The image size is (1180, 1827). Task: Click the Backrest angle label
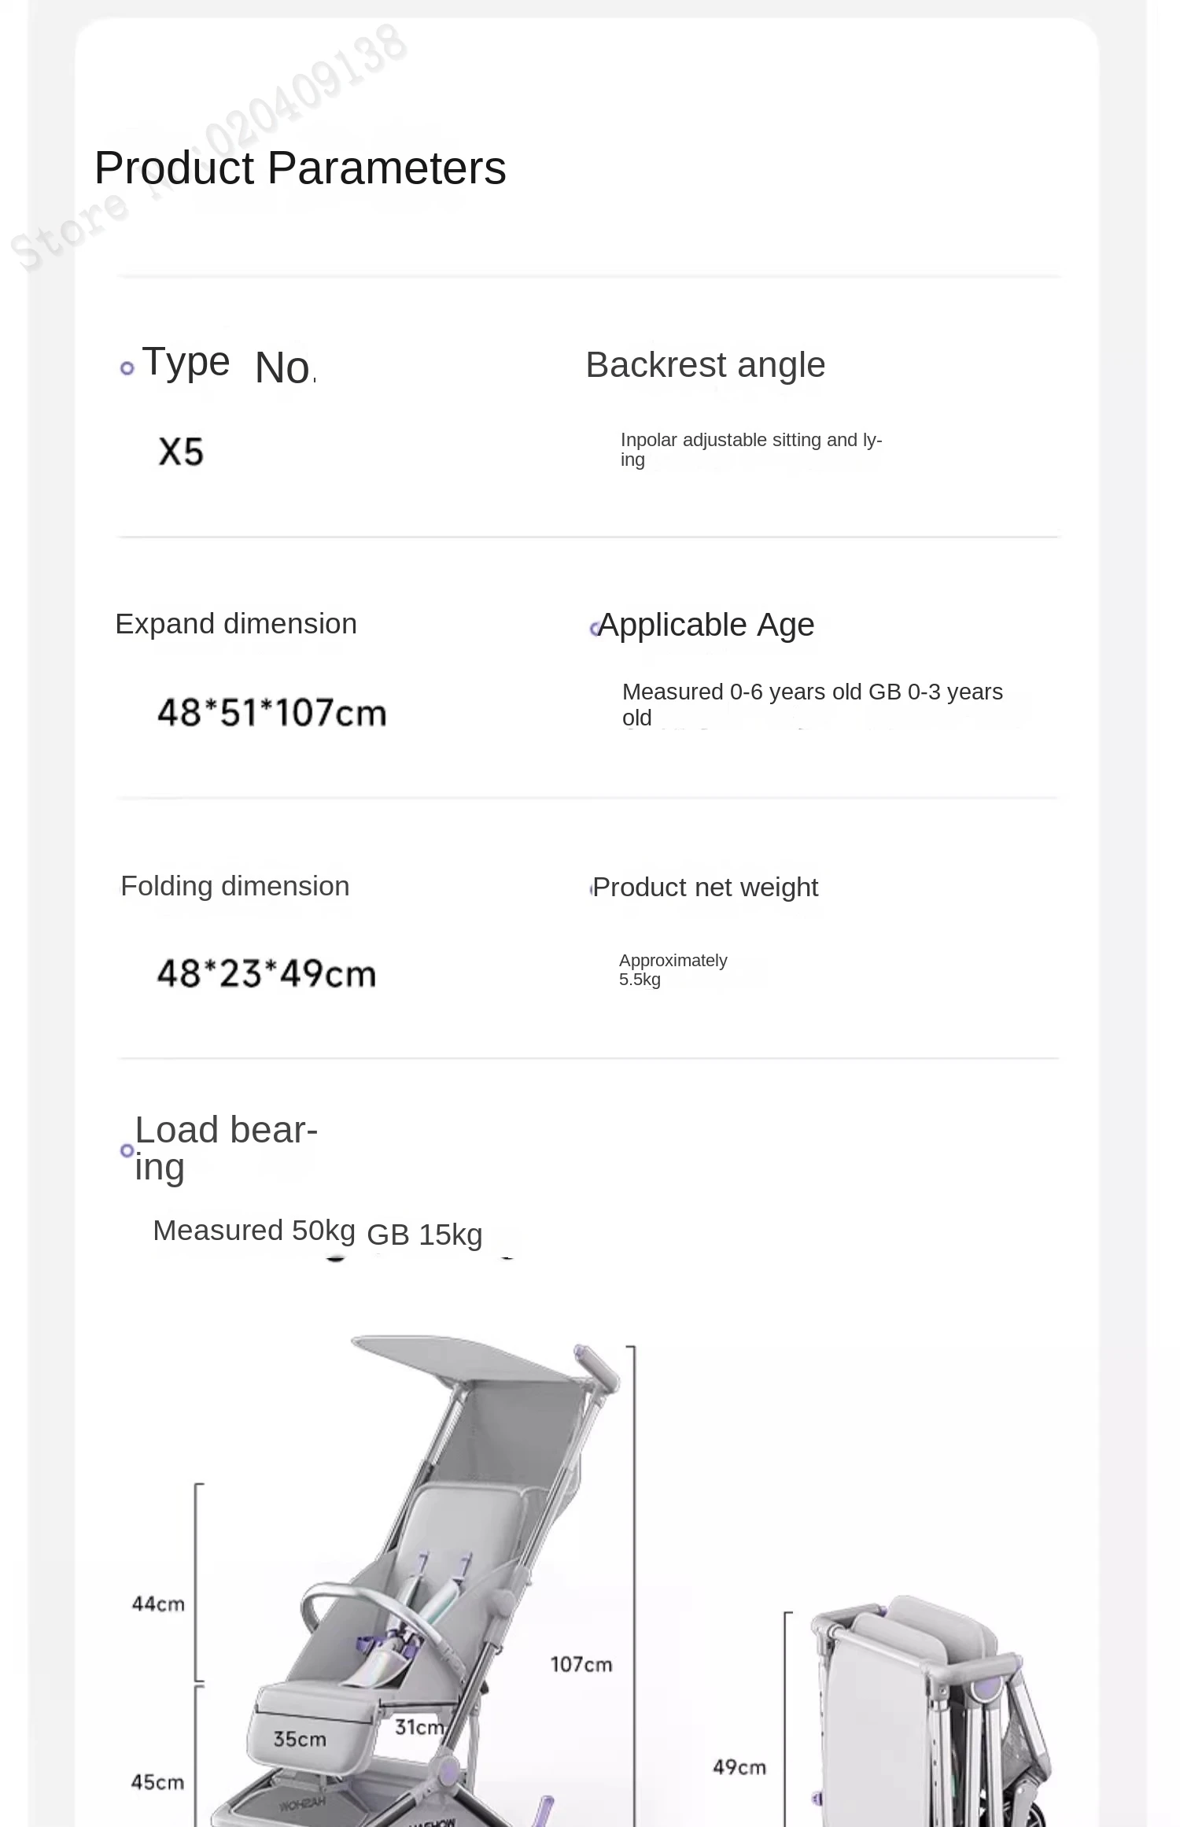pyautogui.click(x=706, y=365)
